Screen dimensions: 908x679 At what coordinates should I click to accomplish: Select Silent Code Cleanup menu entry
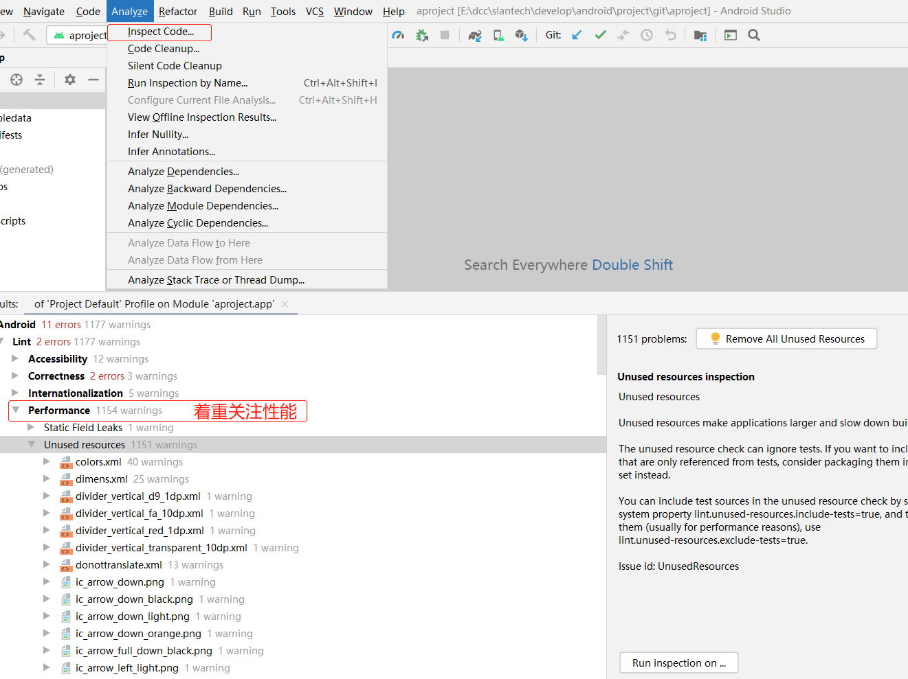pos(247,66)
